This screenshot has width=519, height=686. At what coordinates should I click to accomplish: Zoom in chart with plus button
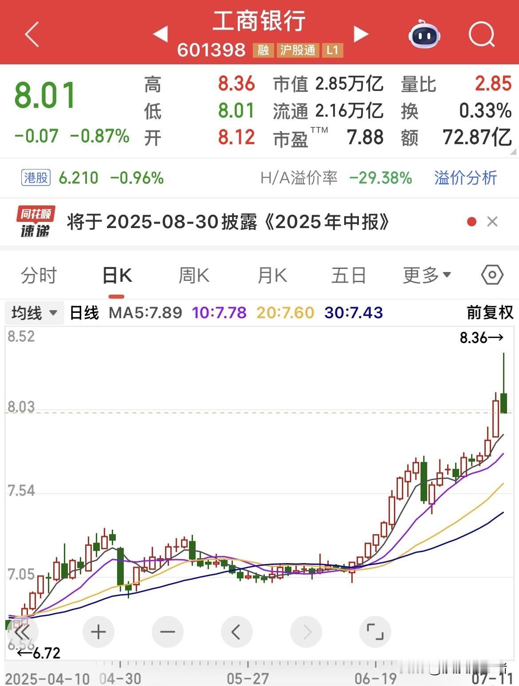[98, 632]
